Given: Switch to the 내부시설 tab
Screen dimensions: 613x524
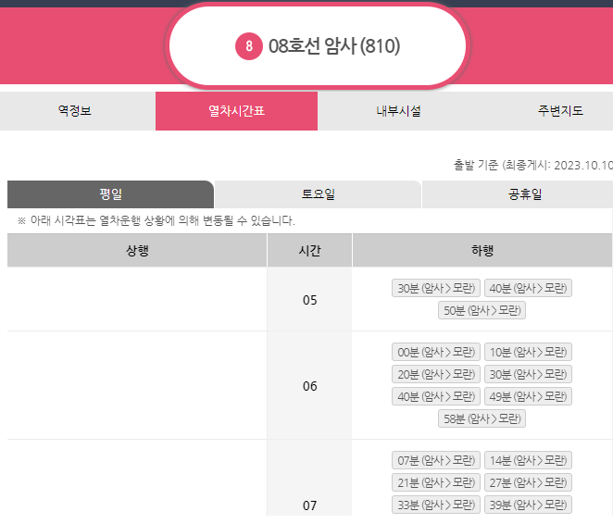Looking at the screenshot, I should (x=398, y=111).
